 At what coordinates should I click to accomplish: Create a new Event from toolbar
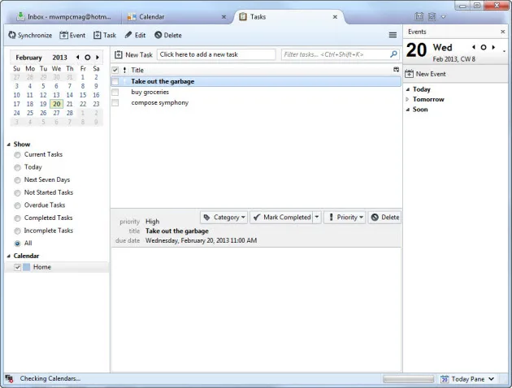tap(72, 35)
